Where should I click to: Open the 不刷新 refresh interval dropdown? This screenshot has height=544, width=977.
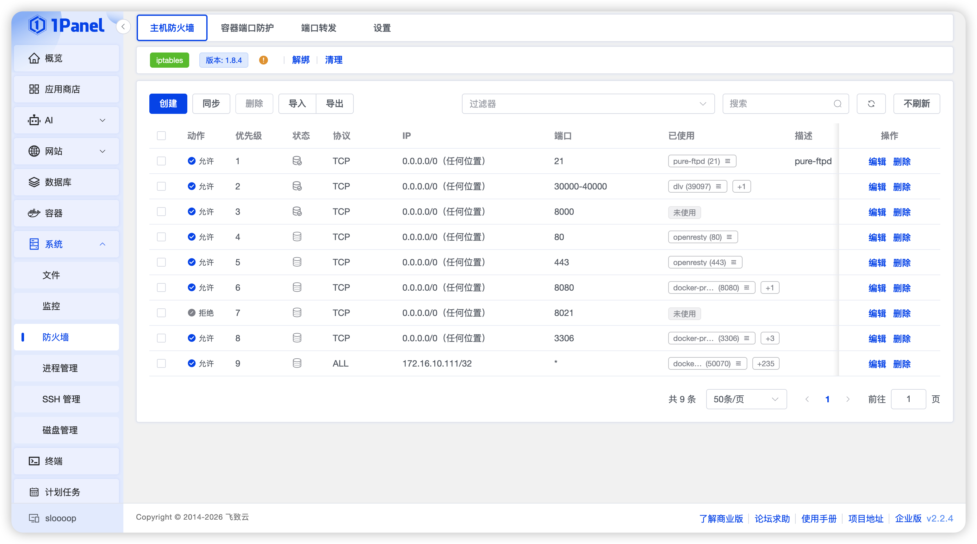pos(916,103)
